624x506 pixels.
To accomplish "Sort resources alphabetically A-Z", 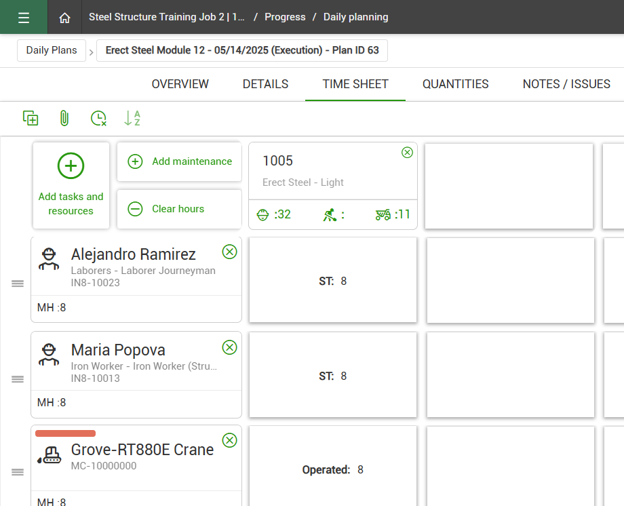I will pos(132,118).
